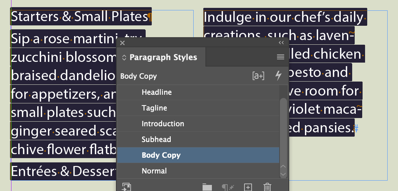Click the Create New Style [a+] icon
398x191 pixels.
pos(258,76)
